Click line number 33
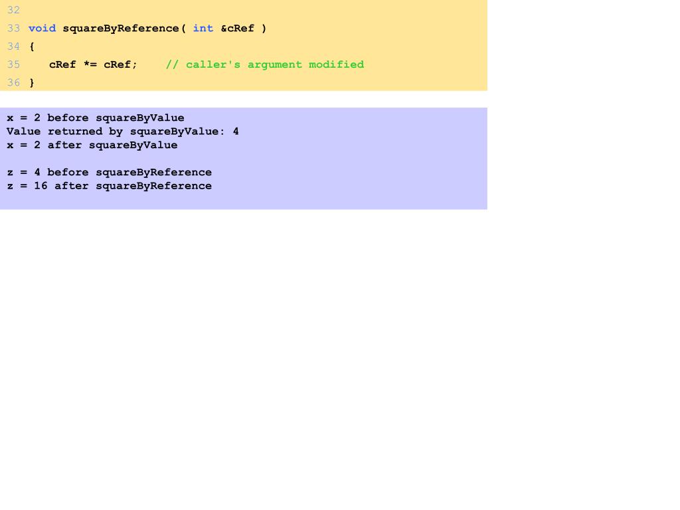The width and height of the screenshot is (680, 510). [x=13, y=28]
